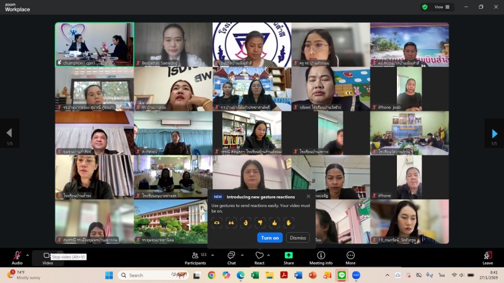
Task: Open the Participants panel
Action: point(195,257)
